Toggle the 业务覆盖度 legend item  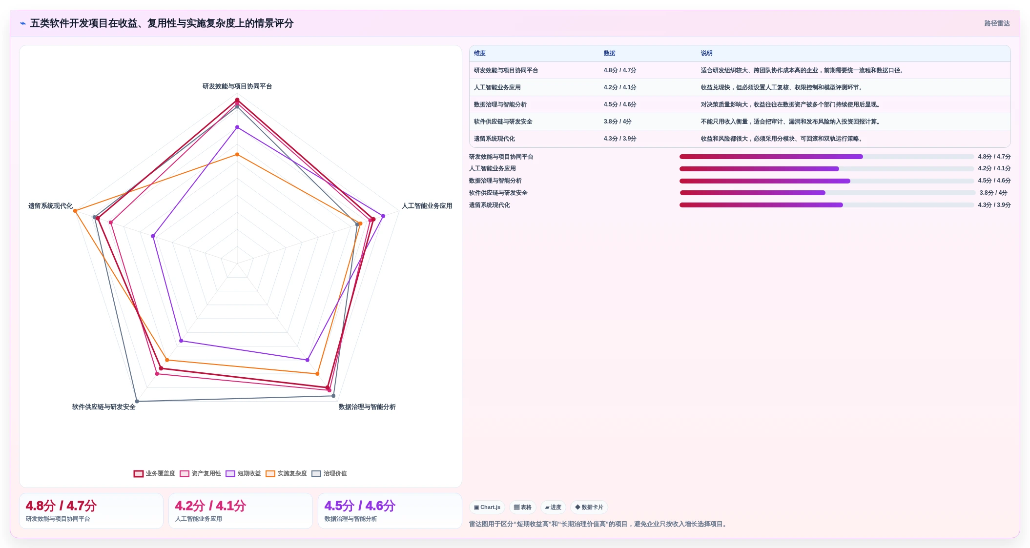coord(154,473)
